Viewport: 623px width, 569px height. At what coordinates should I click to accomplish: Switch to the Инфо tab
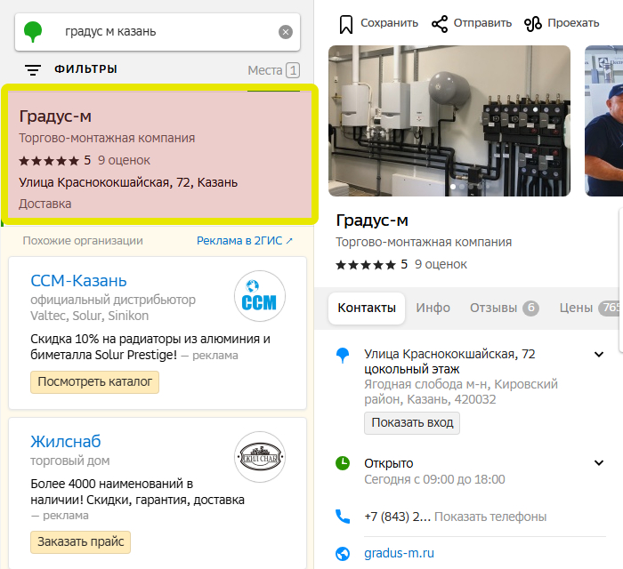433,308
